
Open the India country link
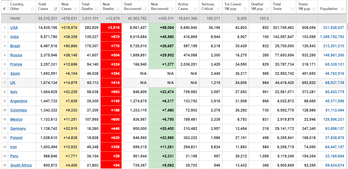pos(14,37)
